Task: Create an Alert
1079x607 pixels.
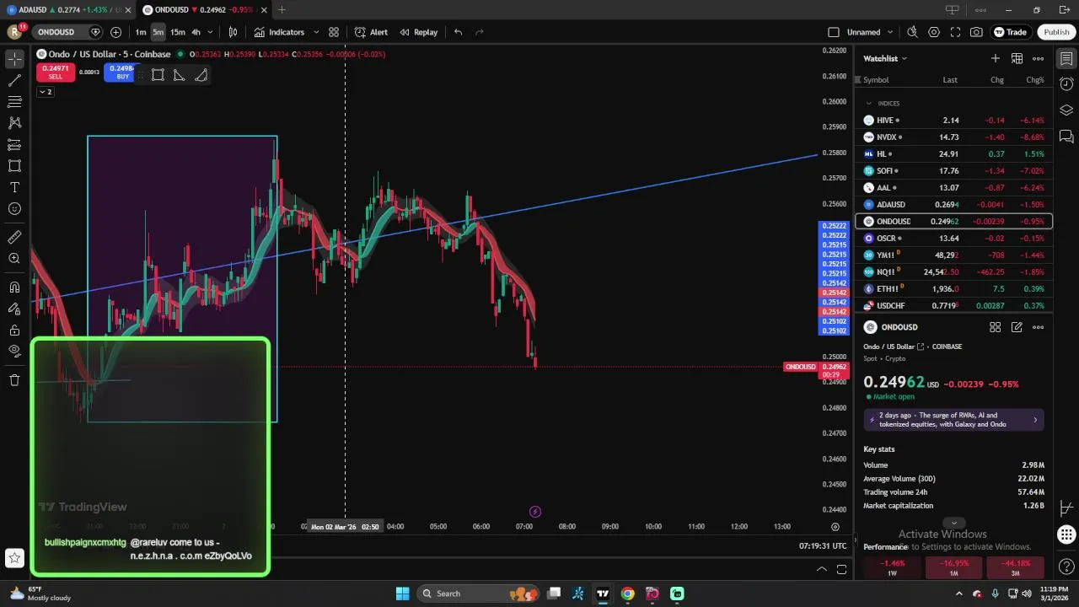Action: coord(371,32)
